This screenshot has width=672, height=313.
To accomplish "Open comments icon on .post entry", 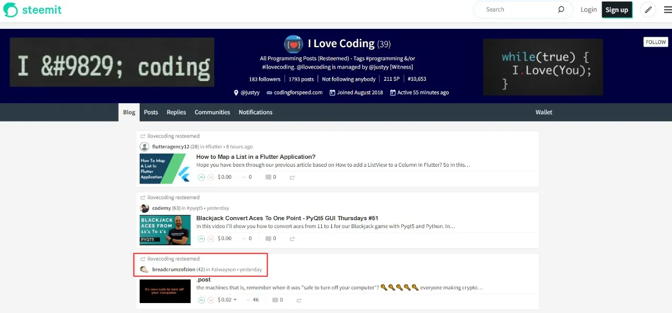I will 275,300.
